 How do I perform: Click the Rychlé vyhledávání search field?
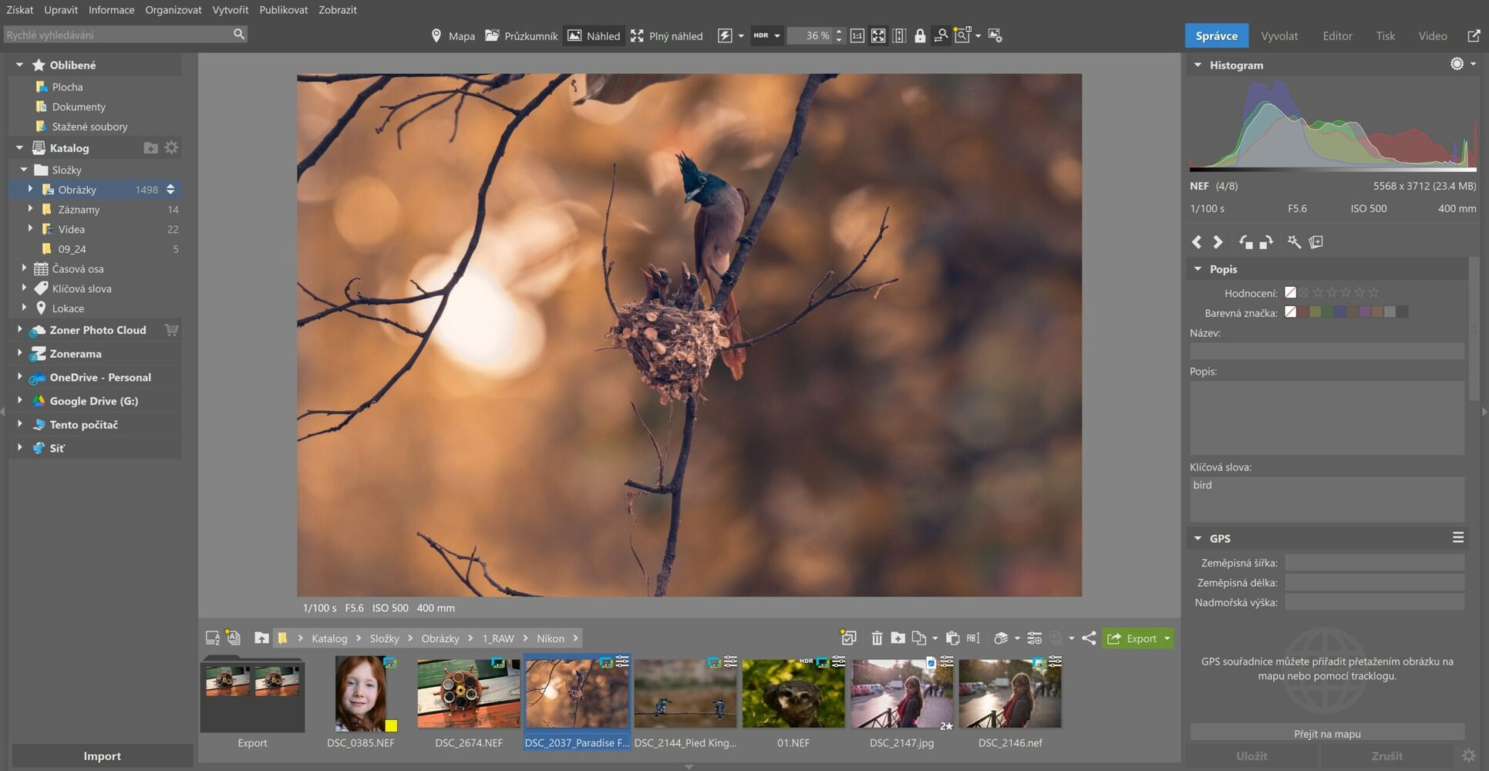click(119, 35)
